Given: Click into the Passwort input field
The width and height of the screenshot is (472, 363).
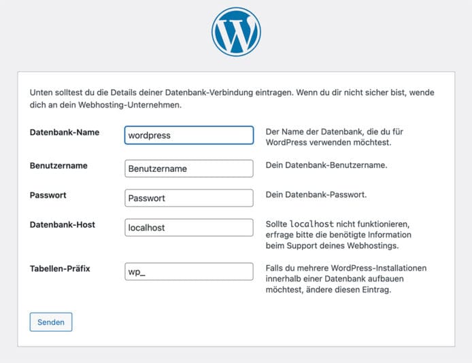Looking at the screenshot, I should [x=189, y=198].
